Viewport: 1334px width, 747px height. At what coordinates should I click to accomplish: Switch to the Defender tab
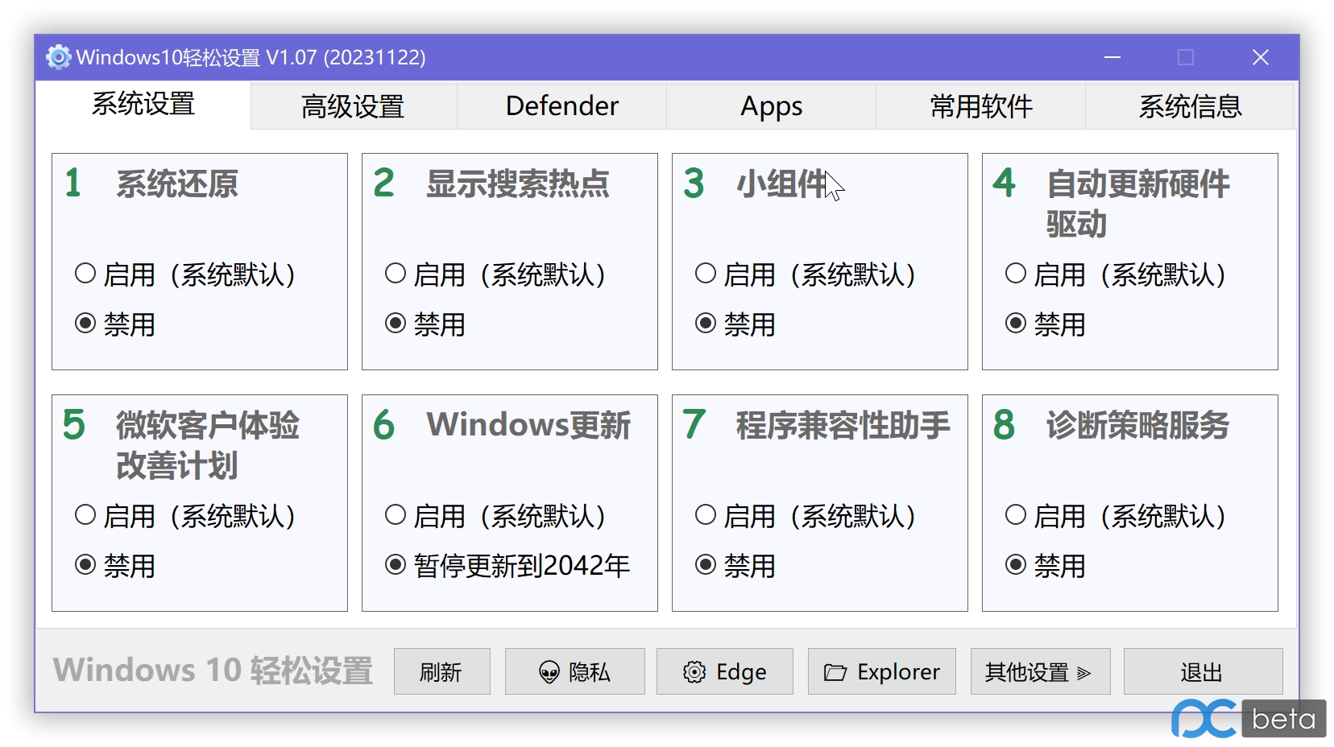(x=561, y=105)
